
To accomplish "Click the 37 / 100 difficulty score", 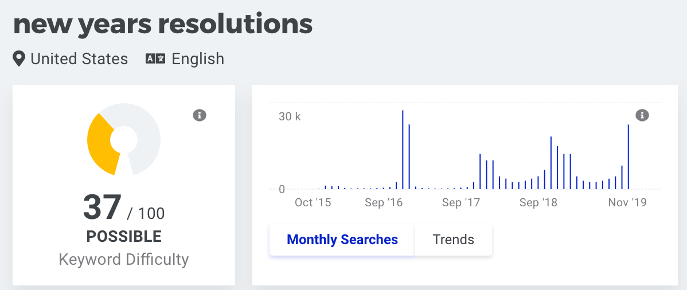I will 124,208.
